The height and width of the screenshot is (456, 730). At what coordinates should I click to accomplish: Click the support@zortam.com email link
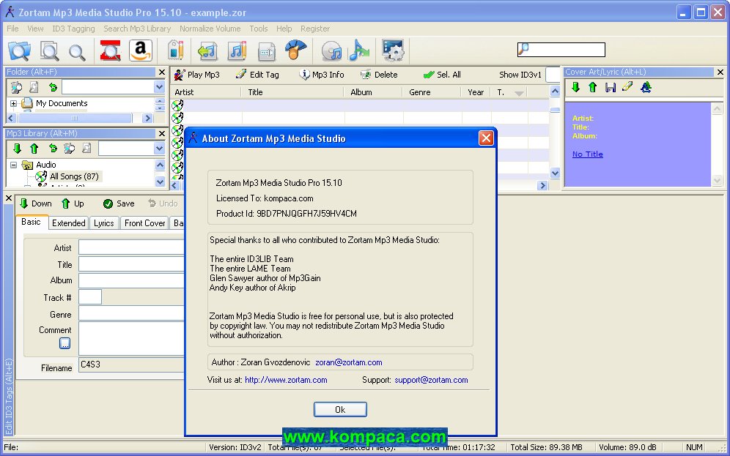(x=431, y=380)
